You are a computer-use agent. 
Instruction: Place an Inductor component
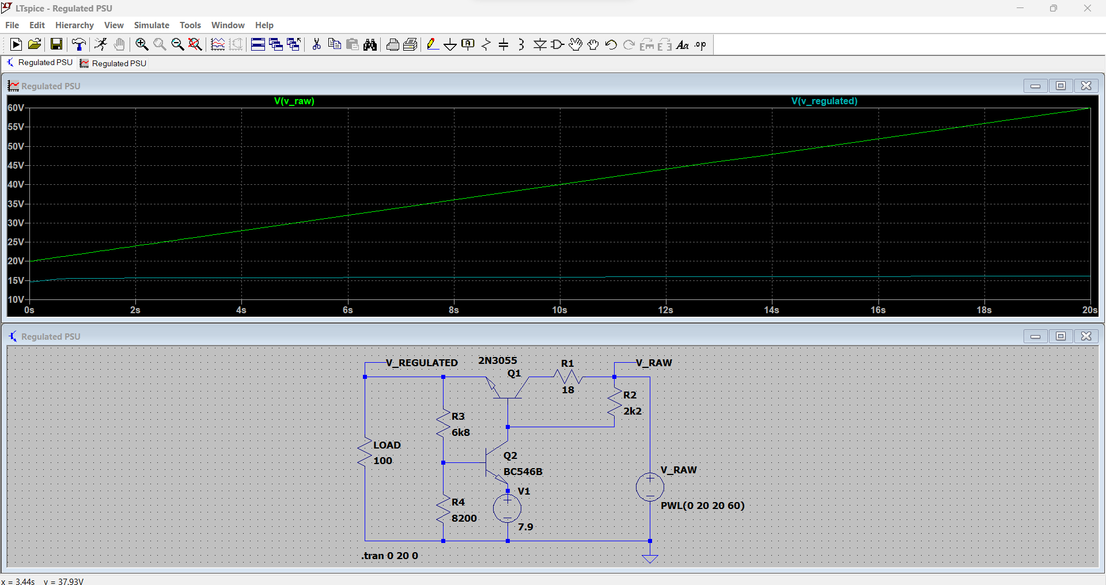click(521, 44)
